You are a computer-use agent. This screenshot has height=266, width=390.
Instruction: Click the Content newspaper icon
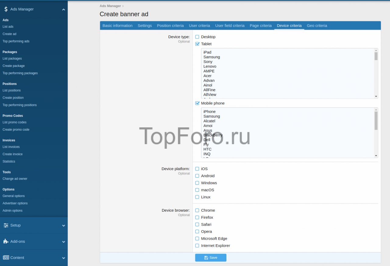click(6, 257)
